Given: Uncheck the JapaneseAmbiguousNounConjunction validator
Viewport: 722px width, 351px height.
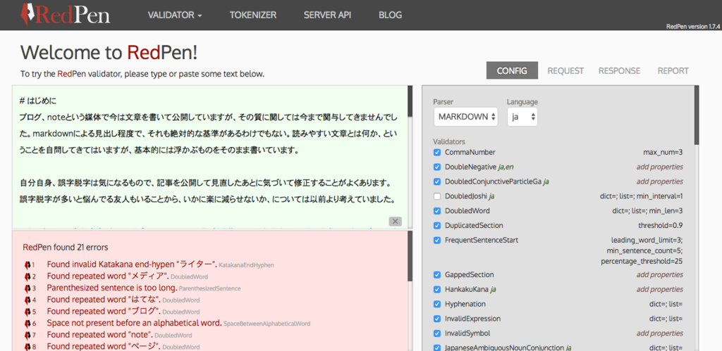Looking at the screenshot, I should coord(437,347).
